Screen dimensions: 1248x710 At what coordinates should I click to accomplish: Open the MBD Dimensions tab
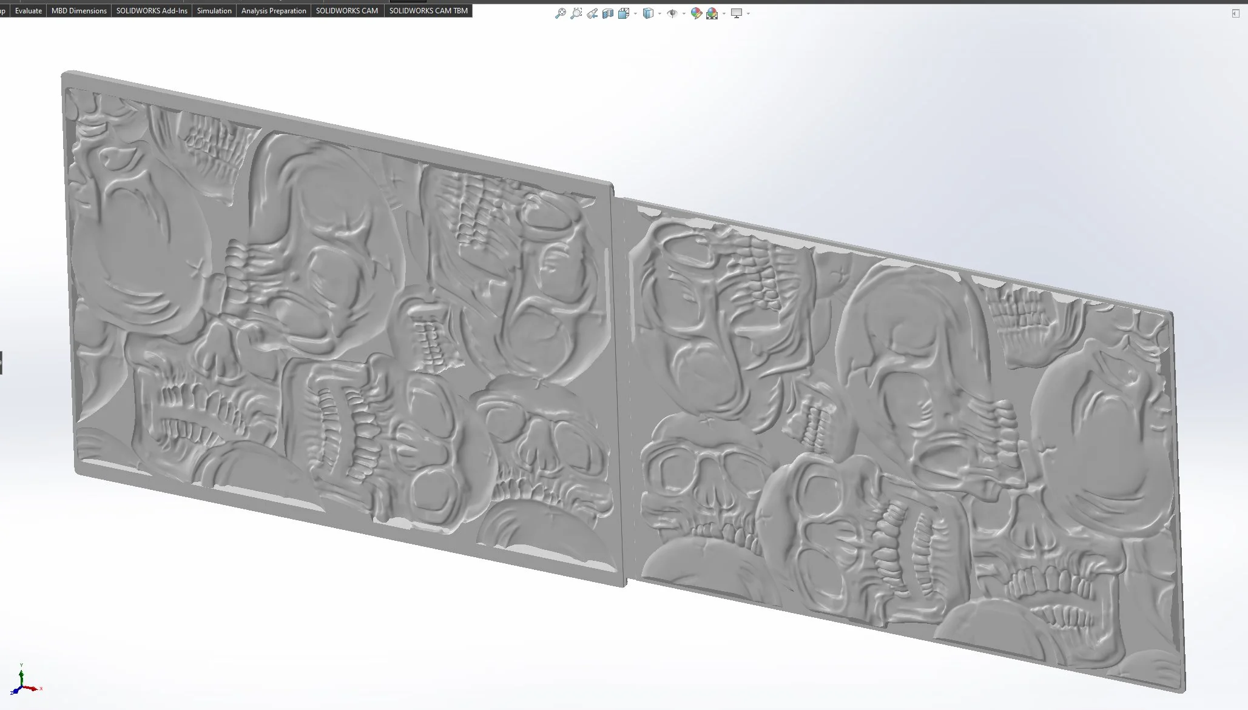point(79,11)
